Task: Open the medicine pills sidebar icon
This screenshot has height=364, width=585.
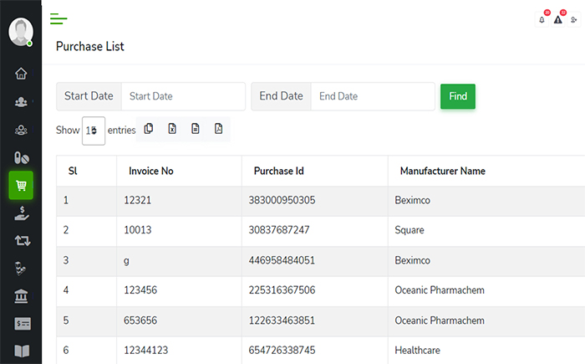Action: (x=21, y=157)
